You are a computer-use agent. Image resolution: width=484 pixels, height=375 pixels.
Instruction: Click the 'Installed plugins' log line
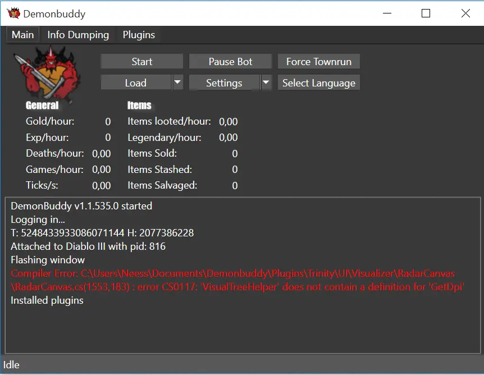47,300
